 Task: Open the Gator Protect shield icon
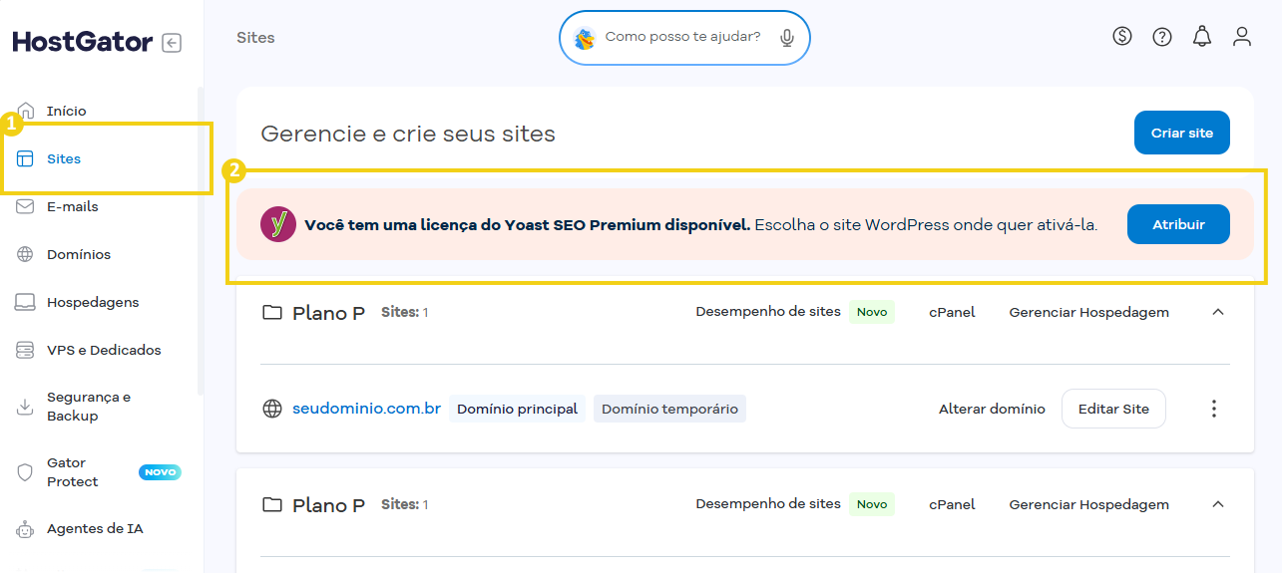tap(26, 472)
